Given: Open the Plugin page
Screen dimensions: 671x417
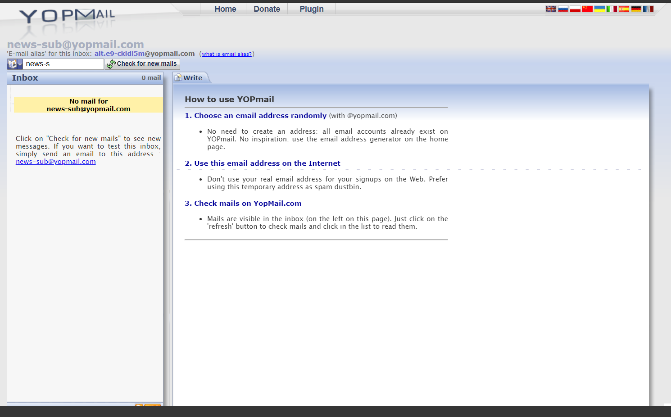Looking at the screenshot, I should point(311,9).
